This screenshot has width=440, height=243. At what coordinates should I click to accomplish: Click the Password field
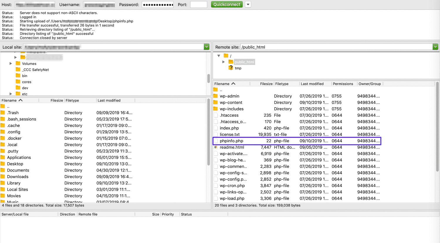(x=158, y=4)
